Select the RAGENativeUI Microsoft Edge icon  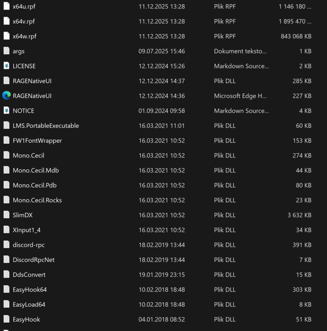coord(7,96)
